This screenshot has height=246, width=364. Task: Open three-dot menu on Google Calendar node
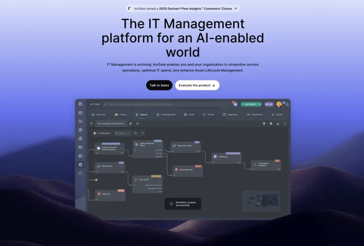coord(122,148)
